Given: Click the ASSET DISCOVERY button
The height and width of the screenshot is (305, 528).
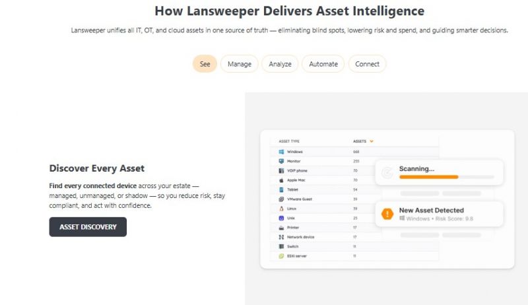Looking at the screenshot, I should click(88, 227).
